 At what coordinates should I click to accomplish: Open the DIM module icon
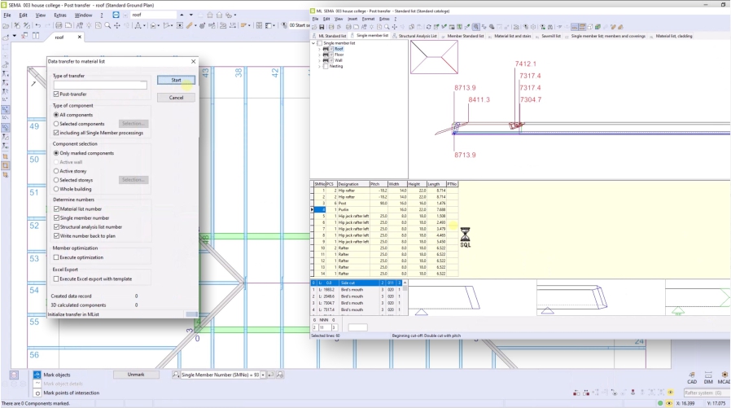(x=707, y=377)
